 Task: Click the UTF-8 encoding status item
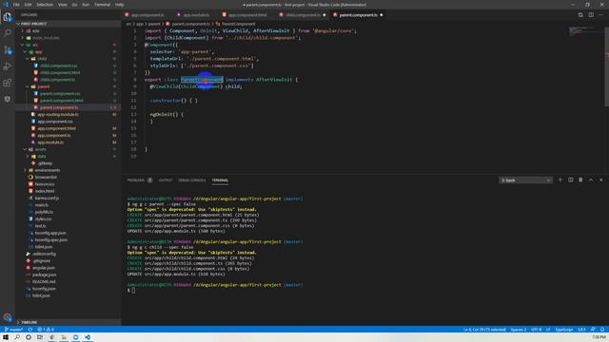(536, 330)
